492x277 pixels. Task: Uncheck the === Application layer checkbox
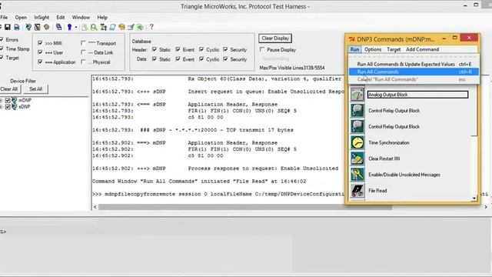click(40, 62)
